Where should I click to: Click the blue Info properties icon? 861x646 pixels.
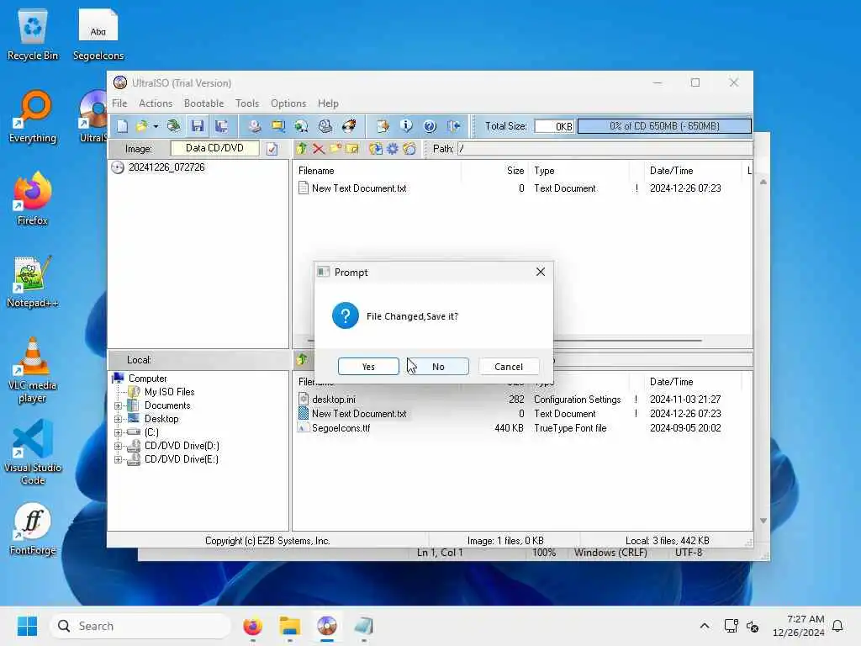(406, 126)
